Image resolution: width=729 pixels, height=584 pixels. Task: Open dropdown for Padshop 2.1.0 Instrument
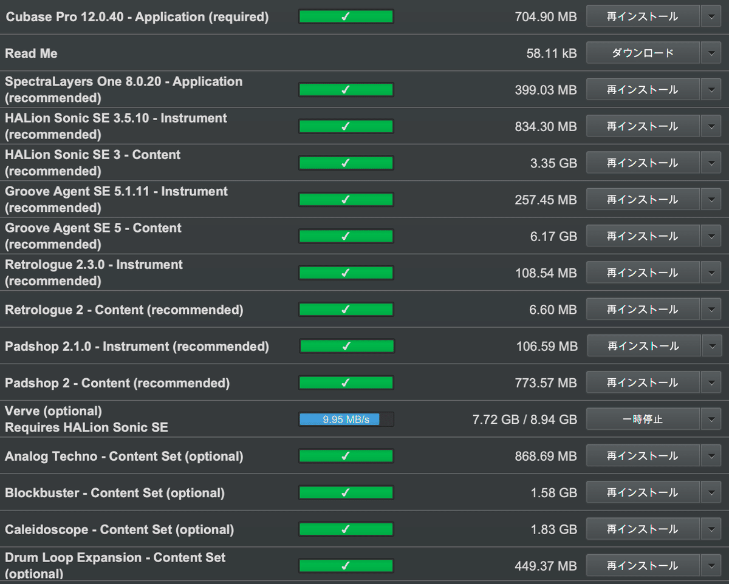pyautogui.click(x=711, y=346)
